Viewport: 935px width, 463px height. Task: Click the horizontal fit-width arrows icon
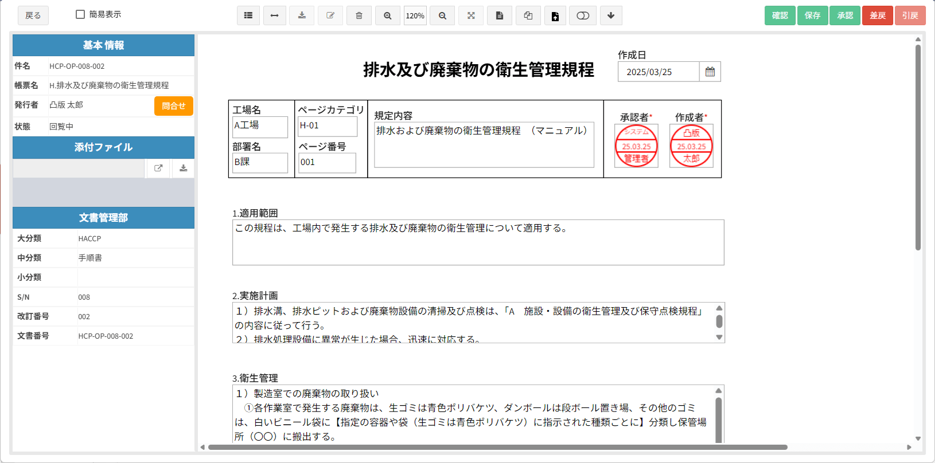point(275,15)
